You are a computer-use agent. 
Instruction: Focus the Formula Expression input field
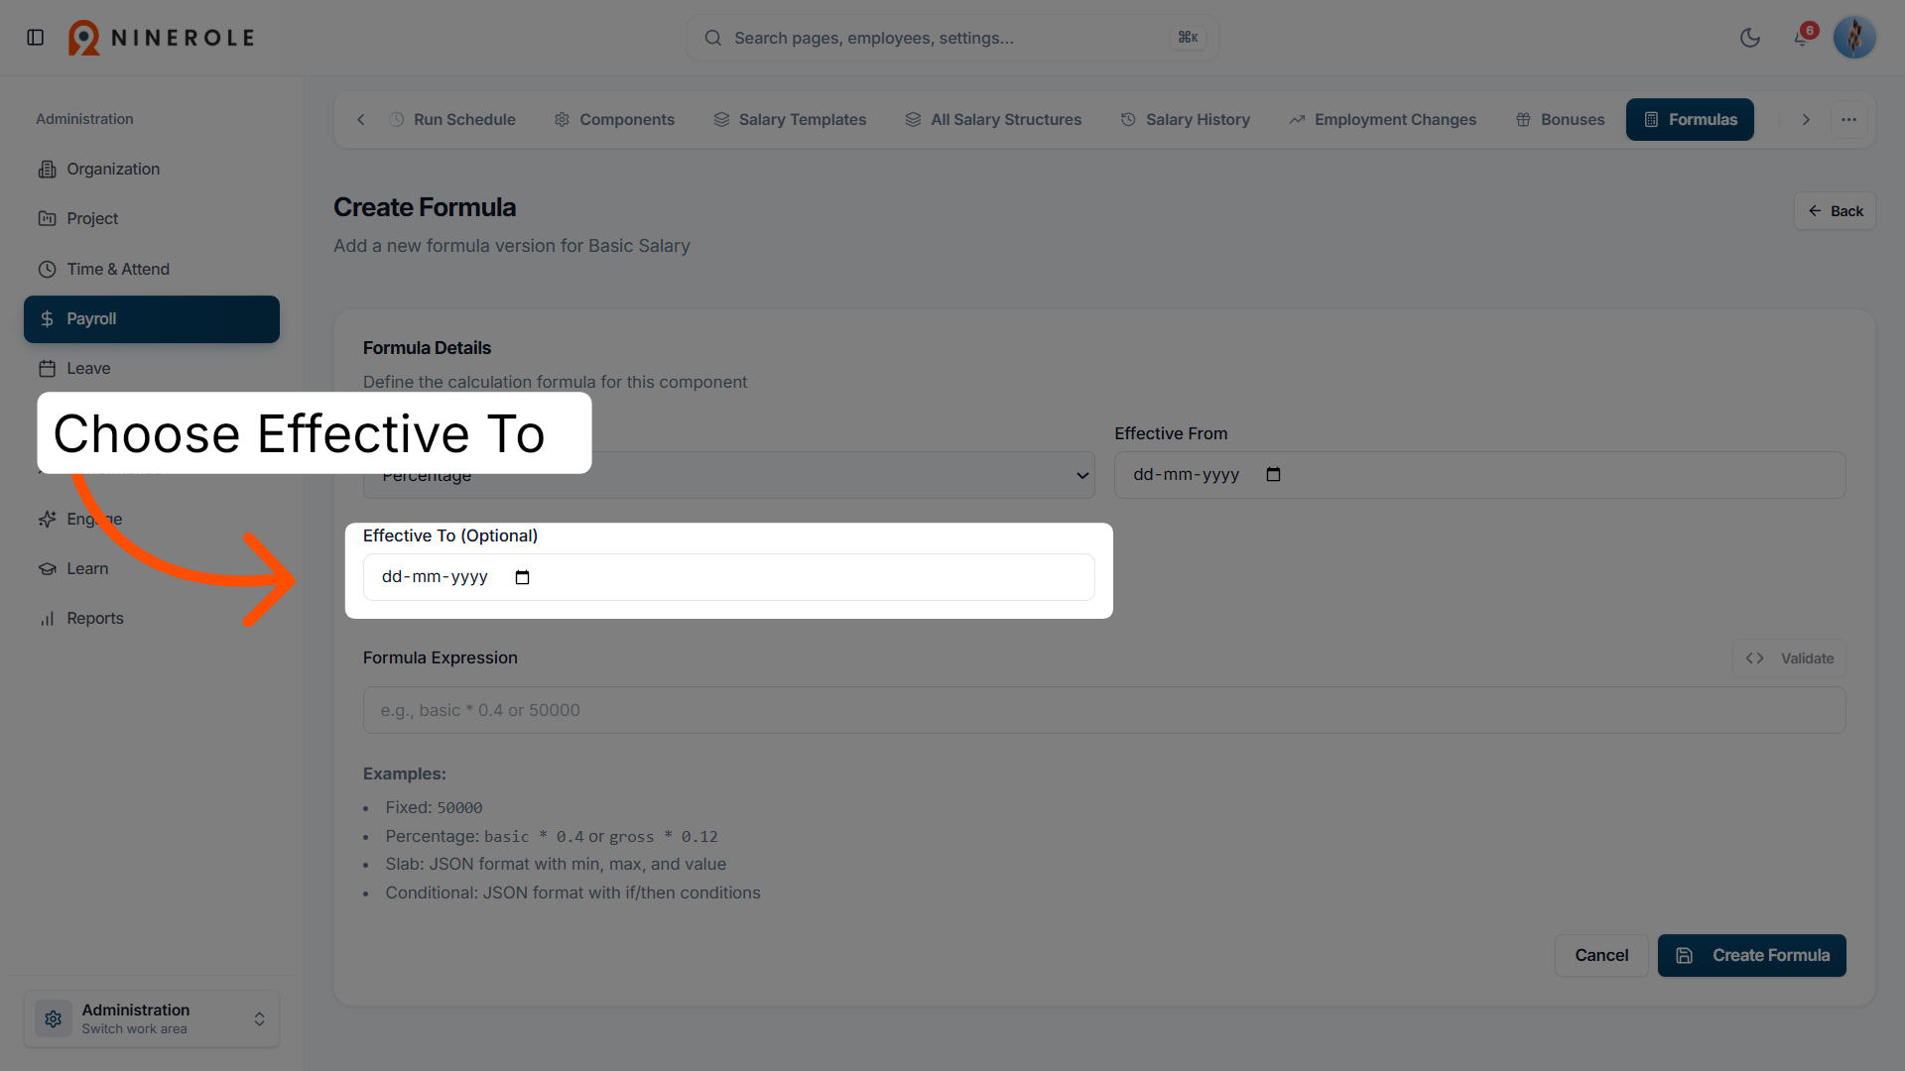1104,710
